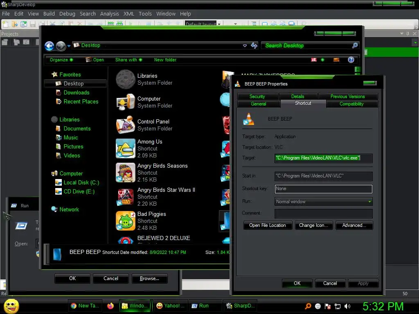Select the Among Us shortcut icon

point(125,148)
